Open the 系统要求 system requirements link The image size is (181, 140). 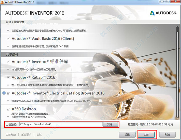point(26,134)
